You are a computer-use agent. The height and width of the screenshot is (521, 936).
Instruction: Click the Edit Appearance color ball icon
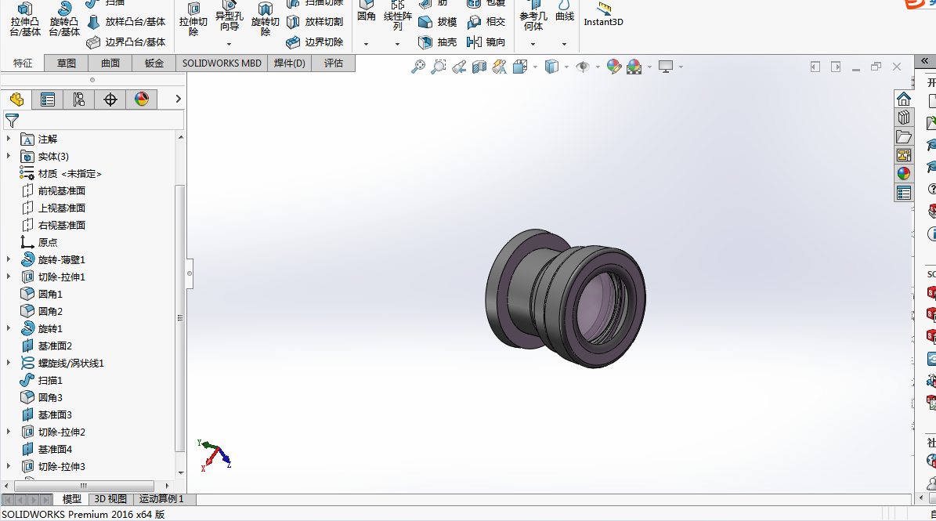[x=613, y=67]
